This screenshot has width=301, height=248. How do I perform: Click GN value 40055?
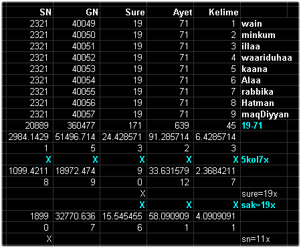pos(84,91)
